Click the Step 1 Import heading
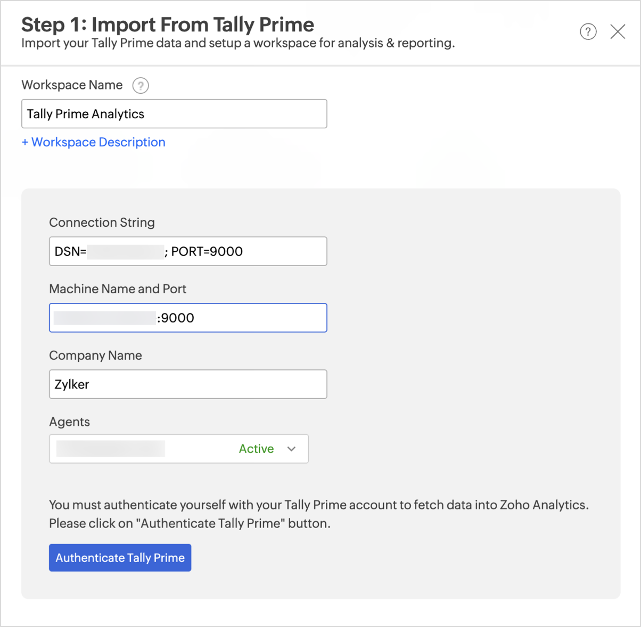Viewport: 641px width, 627px height. [x=168, y=24]
